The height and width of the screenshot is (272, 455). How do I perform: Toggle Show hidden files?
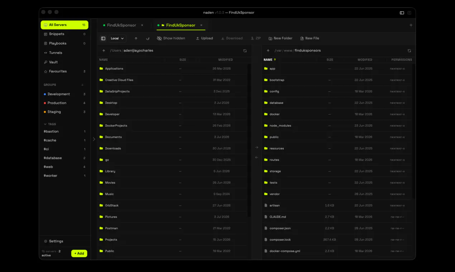coord(171,38)
